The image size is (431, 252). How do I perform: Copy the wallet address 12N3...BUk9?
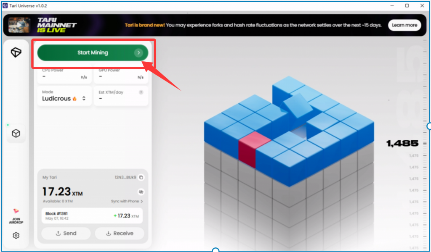(x=141, y=177)
